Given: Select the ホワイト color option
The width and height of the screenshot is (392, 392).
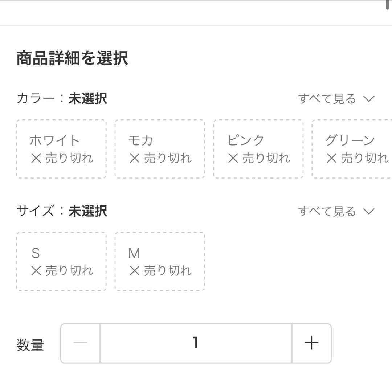Looking at the screenshot, I should click(x=60, y=148).
